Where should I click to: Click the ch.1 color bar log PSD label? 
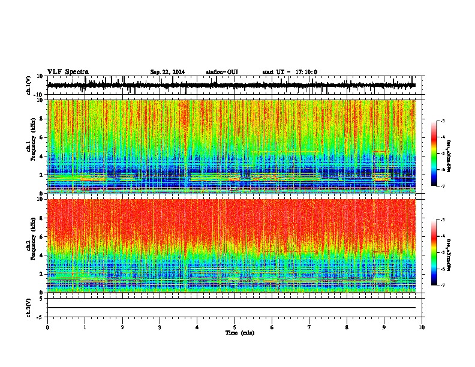coord(449,156)
